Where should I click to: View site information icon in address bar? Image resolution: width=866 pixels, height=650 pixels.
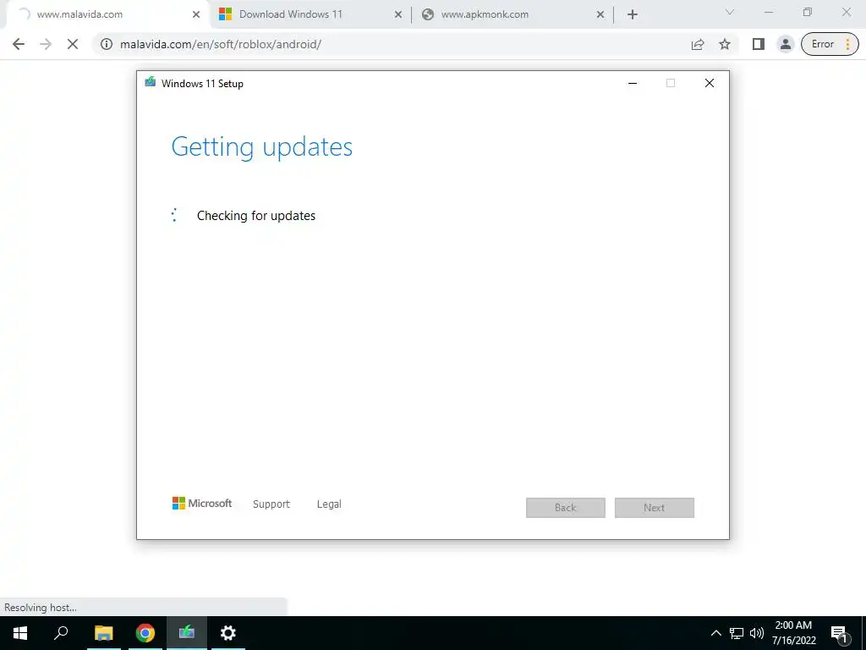[107, 44]
